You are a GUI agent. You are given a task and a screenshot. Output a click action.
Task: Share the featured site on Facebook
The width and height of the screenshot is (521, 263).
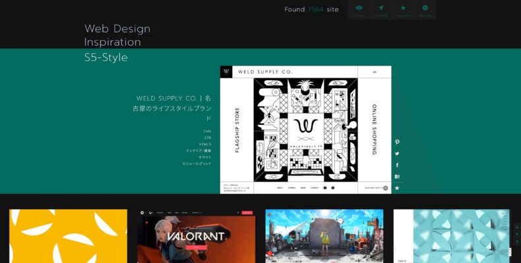pos(397,165)
